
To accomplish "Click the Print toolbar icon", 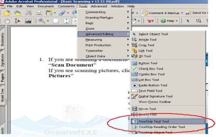I will pyautogui.click(x=39, y=13).
